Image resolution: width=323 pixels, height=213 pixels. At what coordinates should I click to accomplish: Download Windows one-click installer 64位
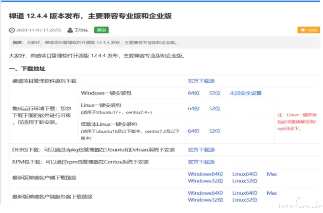(194, 93)
